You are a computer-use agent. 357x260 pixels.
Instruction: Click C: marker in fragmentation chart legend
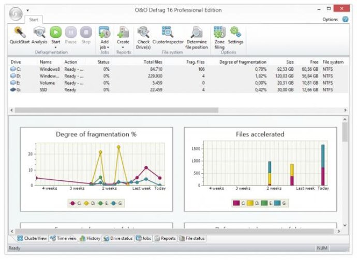pos(72,203)
